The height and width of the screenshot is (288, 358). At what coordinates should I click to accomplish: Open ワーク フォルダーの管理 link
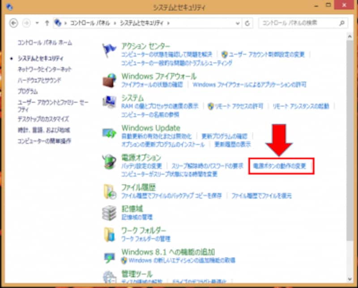pos(146,239)
